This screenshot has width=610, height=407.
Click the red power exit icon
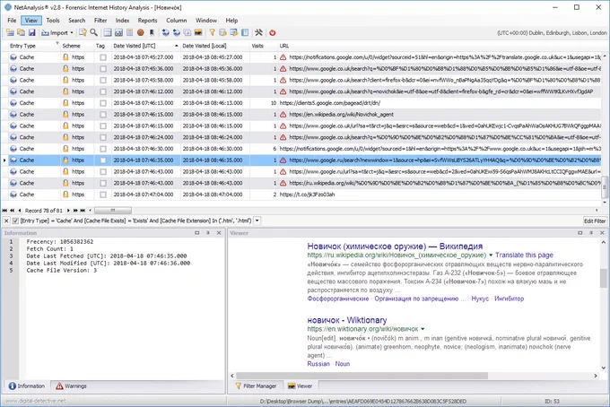[x=273, y=32]
